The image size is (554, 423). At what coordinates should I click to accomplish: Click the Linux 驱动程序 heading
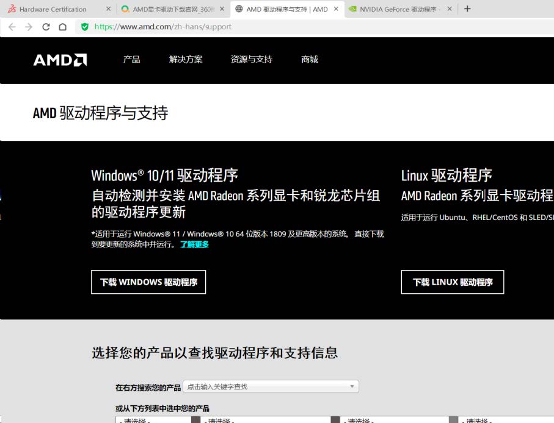click(x=446, y=175)
